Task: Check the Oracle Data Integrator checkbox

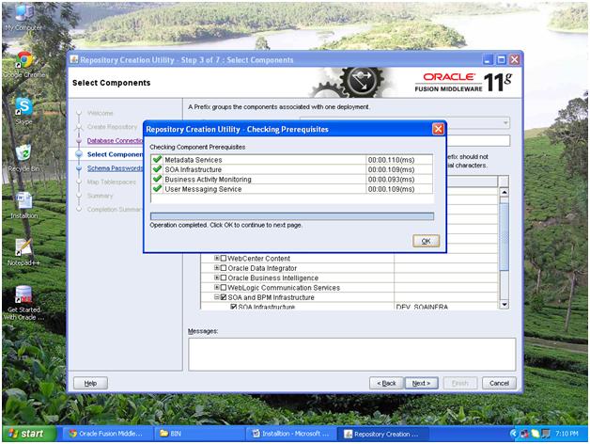Action: (x=224, y=268)
